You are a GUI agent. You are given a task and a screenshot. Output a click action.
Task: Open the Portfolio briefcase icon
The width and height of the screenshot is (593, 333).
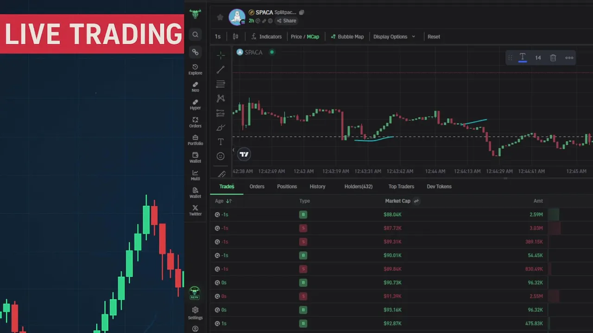tap(195, 140)
